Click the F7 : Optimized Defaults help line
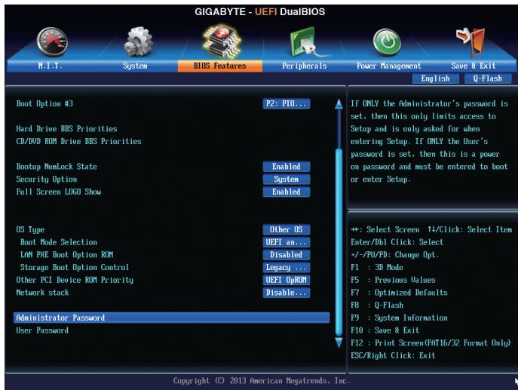The image size is (518, 390). point(399,293)
